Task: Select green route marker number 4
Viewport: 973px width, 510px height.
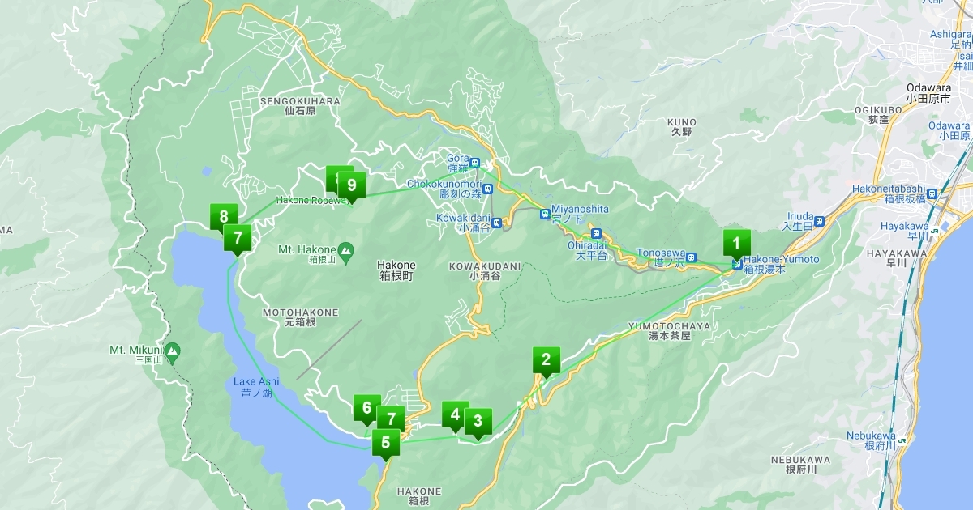Action: pos(455,416)
